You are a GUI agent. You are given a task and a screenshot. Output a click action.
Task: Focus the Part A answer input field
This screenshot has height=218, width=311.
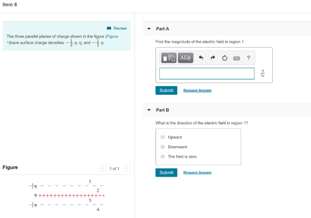click(207, 74)
